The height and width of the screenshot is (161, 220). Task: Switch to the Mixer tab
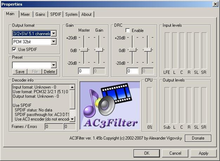click(25, 14)
